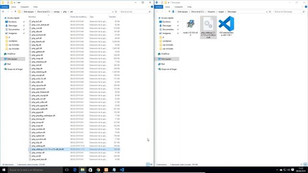Open Imágenes in the ext window sidebar
Screen dimensions: 308x173
(x=13, y=33)
